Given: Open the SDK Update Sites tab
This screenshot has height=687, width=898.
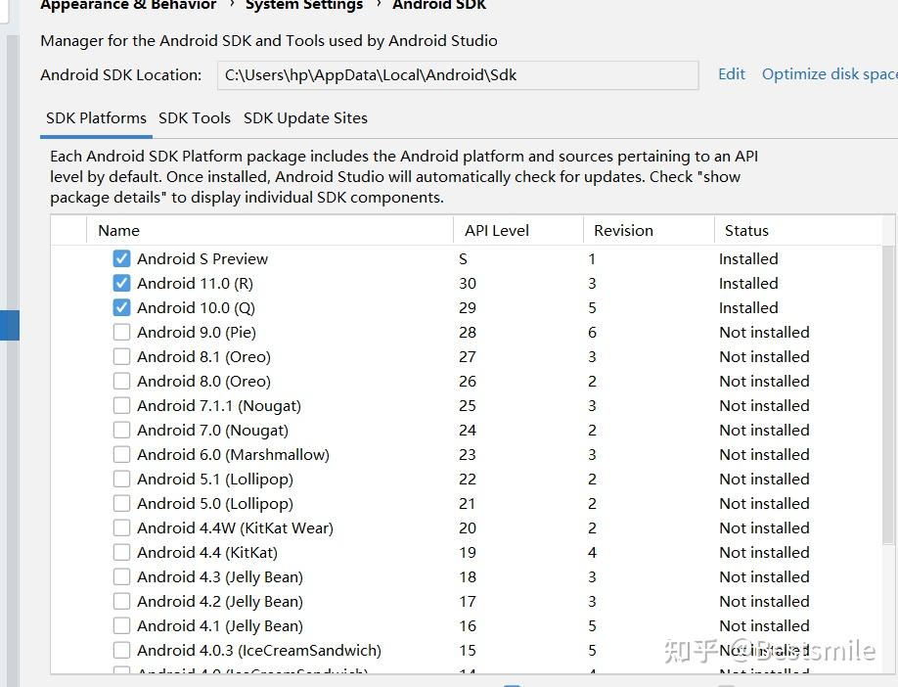Looking at the screenshot, I should (305, 118).
